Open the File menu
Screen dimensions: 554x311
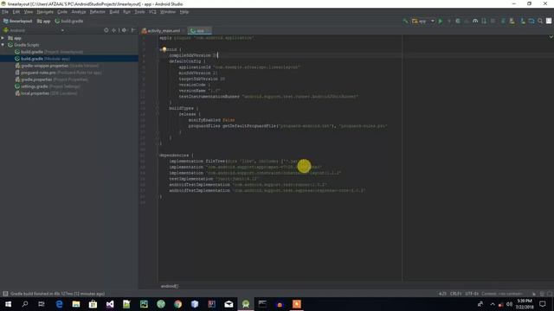(5, 12)
